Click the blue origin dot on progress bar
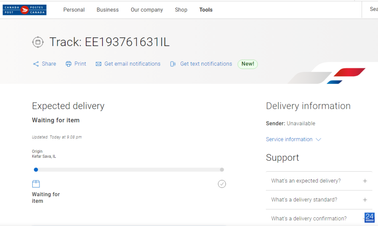378x226 pixels. pyautogui.click(x=36, y=170)
